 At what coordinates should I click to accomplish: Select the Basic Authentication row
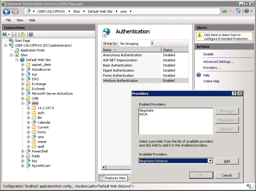[145, 65]
